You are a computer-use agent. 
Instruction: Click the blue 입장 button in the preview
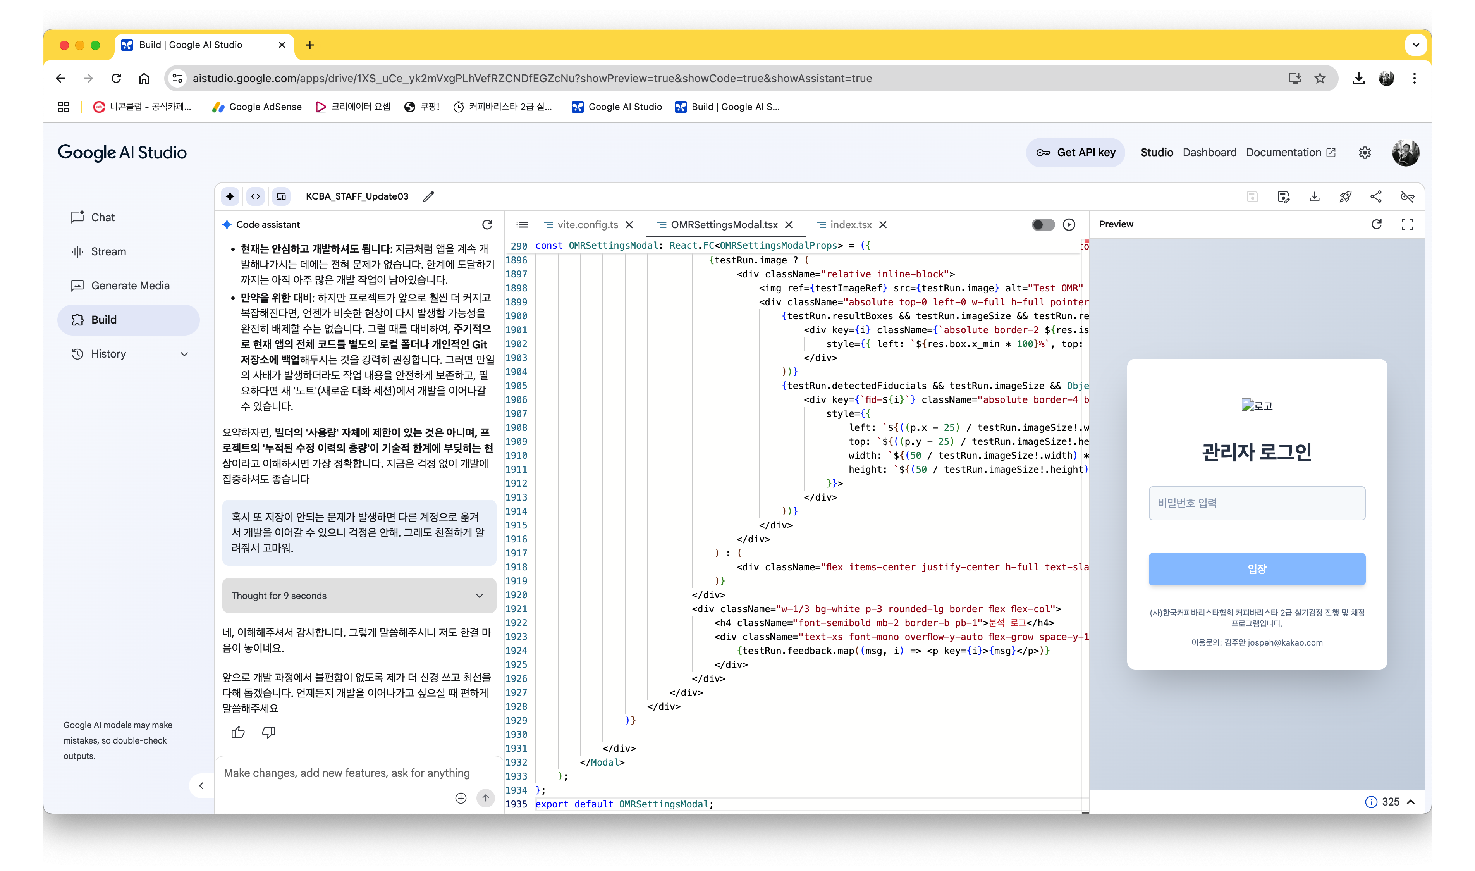[x=1257, y=569]
